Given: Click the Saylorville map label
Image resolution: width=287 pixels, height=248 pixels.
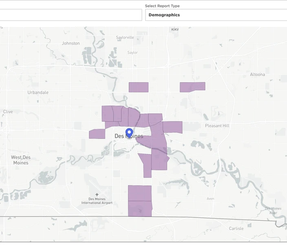Looking at the screenshot, I should (125, 38).
